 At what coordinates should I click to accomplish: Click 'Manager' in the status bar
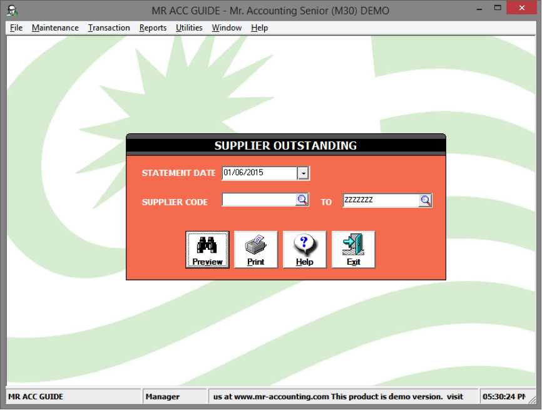(163, 397)
